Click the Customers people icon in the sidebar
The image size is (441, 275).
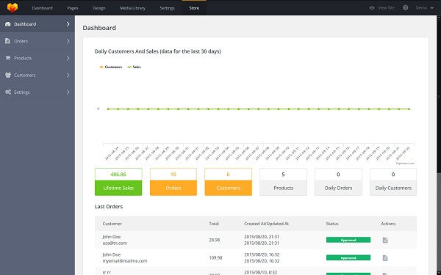point(8,75)
